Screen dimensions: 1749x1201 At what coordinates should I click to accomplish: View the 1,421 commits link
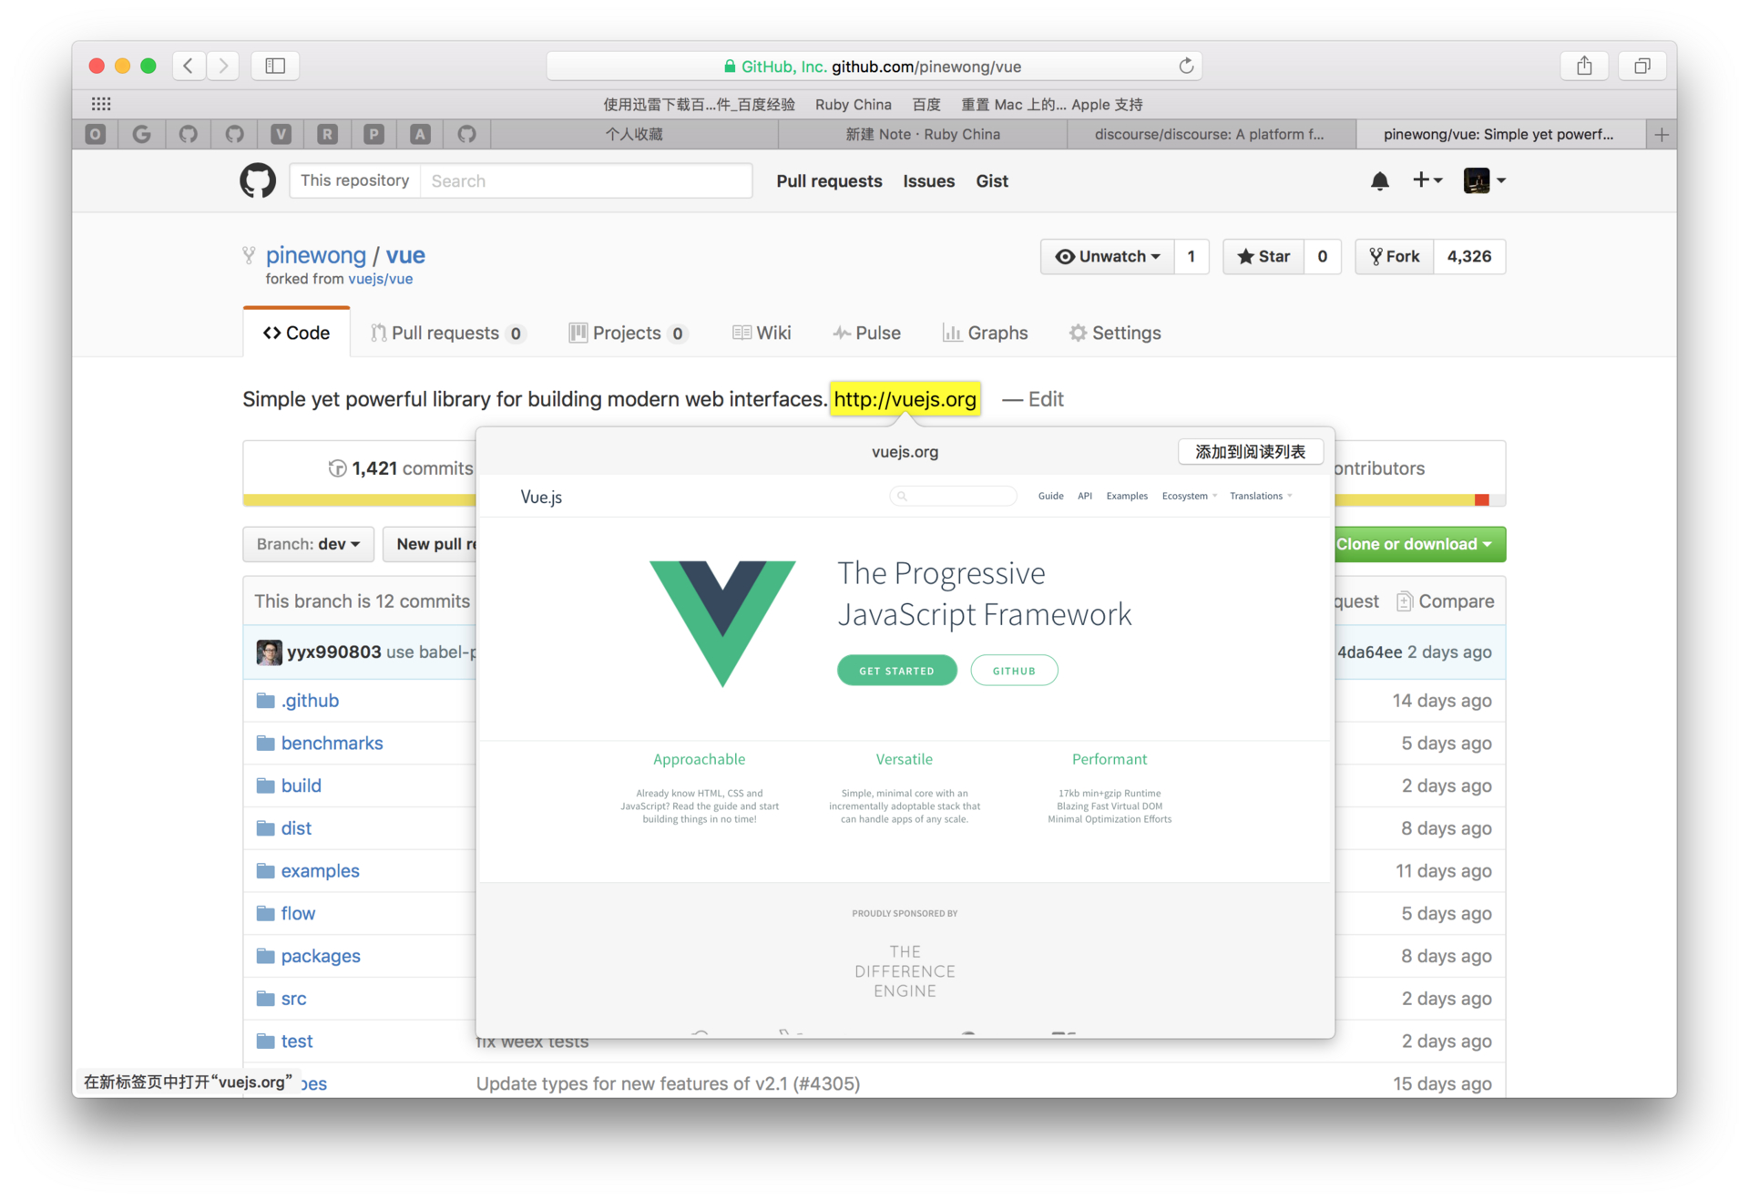pos(401,468)
